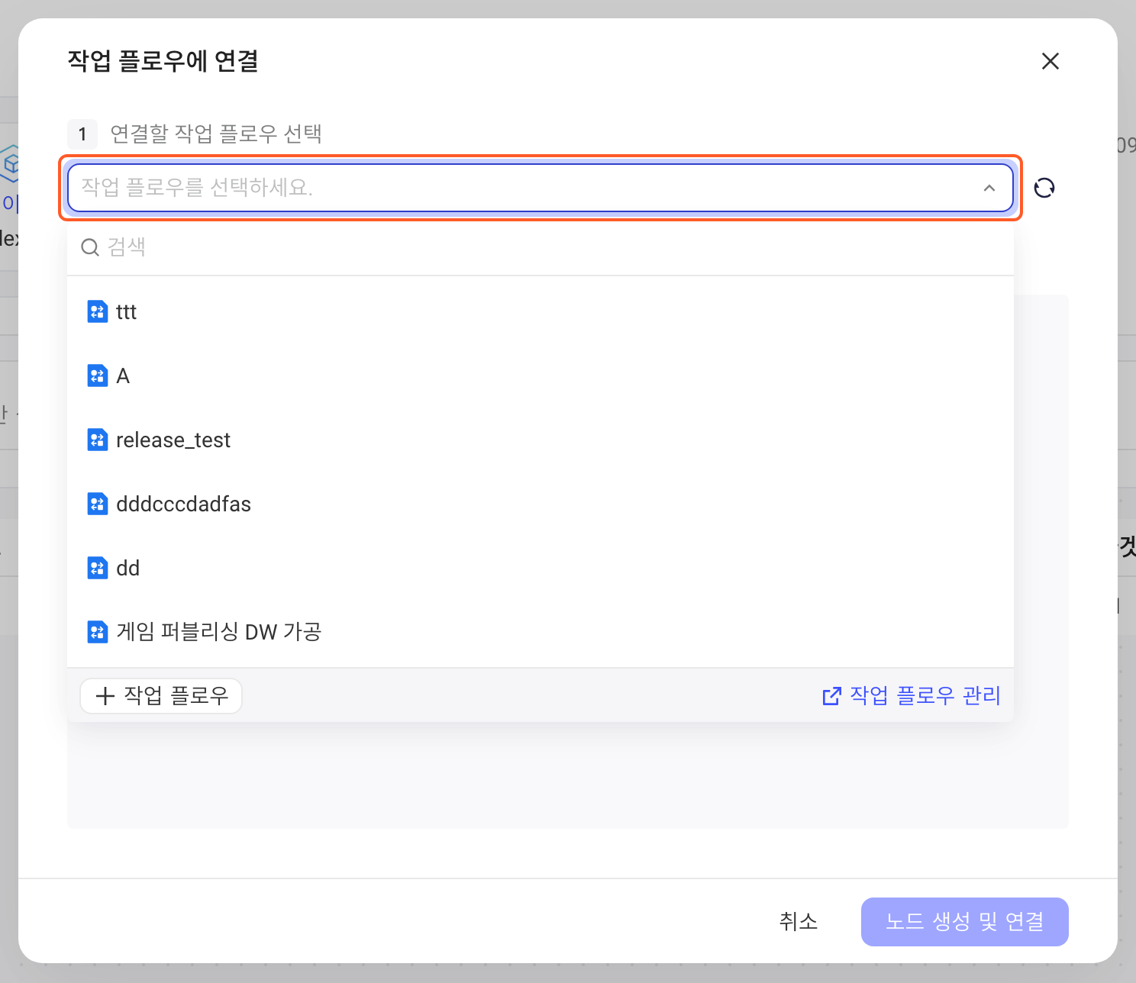Click the workflow icon beside dddcccdadfas

98,504
